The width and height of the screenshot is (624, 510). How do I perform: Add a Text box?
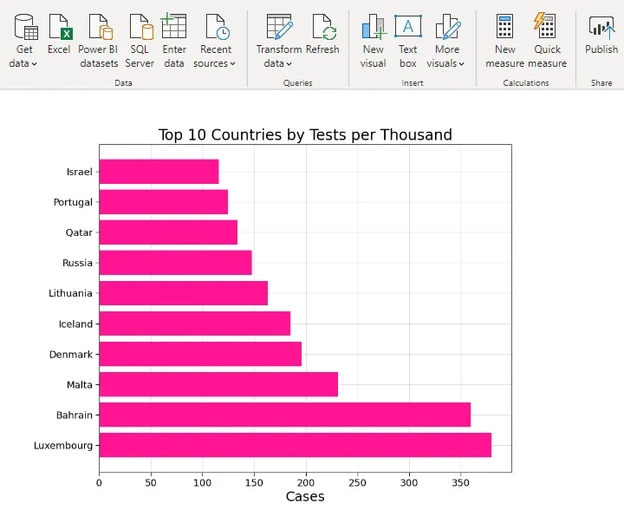[x=408, y=28]
